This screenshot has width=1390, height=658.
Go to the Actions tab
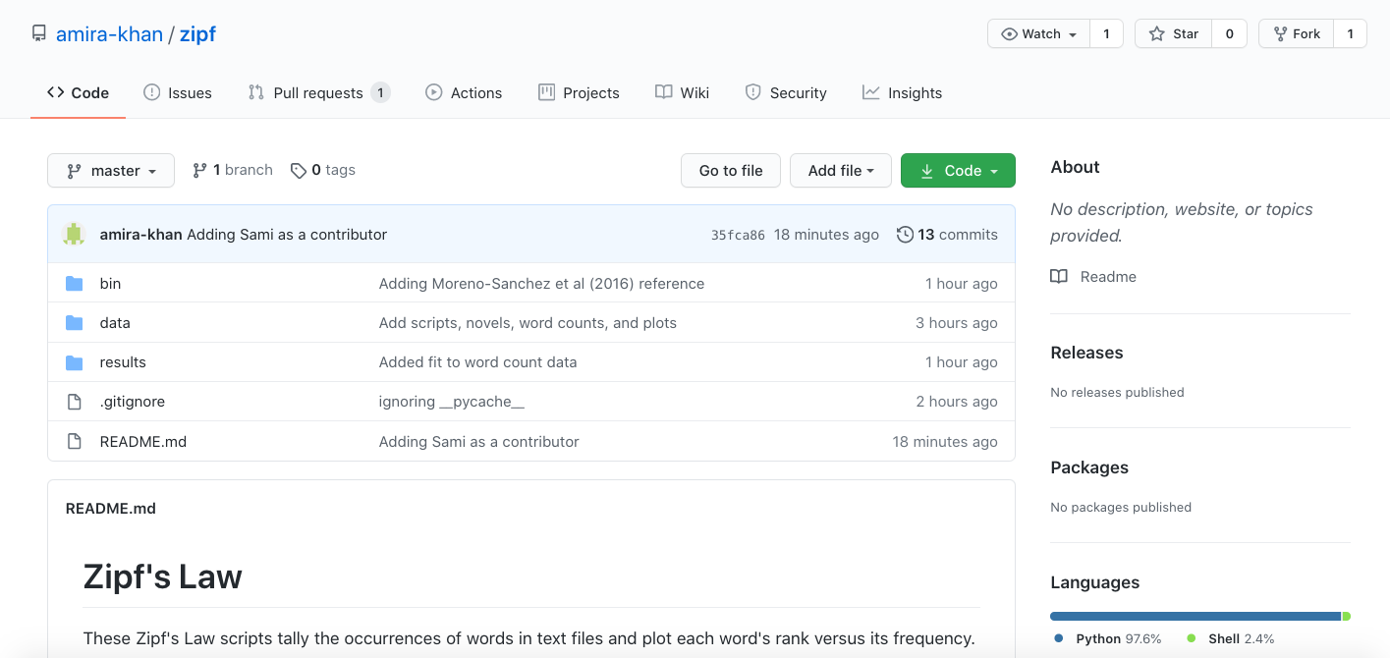click(x=464, y=92)
